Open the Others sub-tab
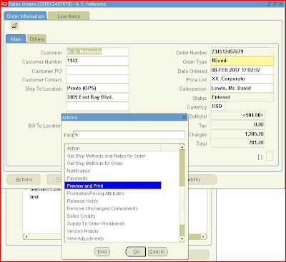The width and height of the screenshot is (286, 262). 37,39
